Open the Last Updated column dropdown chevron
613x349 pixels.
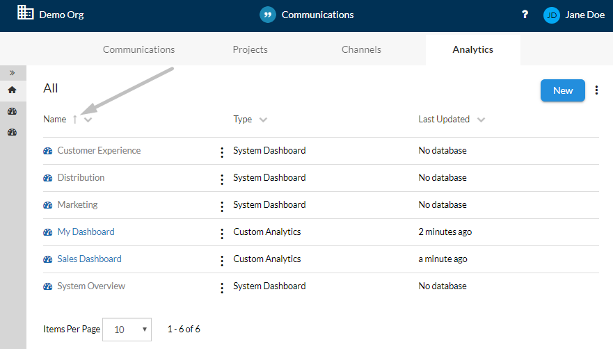(x=481, y=120)
